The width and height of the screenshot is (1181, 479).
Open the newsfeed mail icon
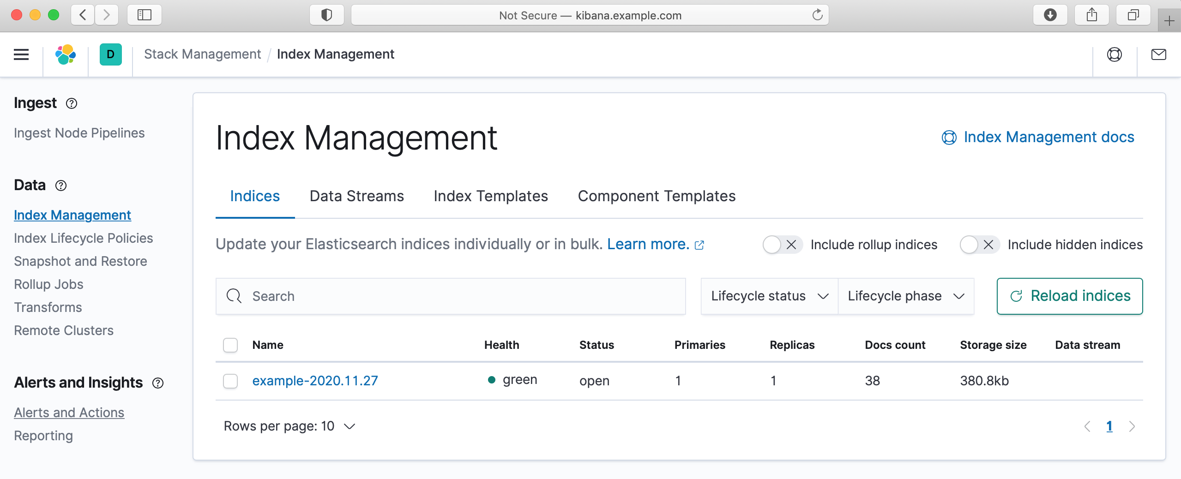pyautogui.click(x=1159, y=54)
